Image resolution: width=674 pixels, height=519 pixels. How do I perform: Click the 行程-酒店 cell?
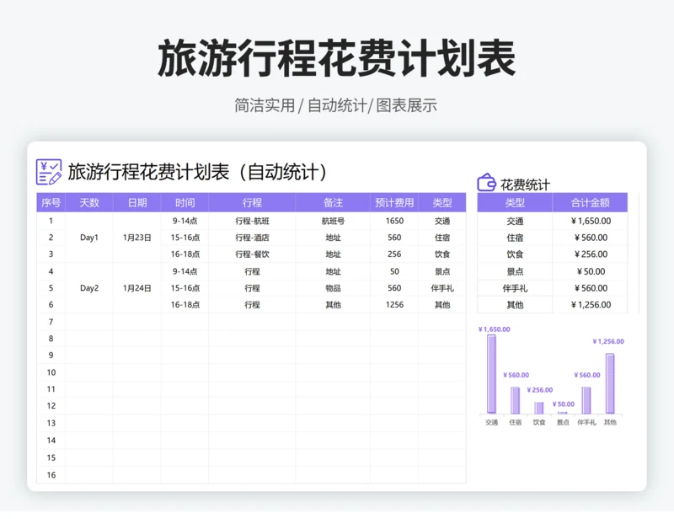pos(252,238)
